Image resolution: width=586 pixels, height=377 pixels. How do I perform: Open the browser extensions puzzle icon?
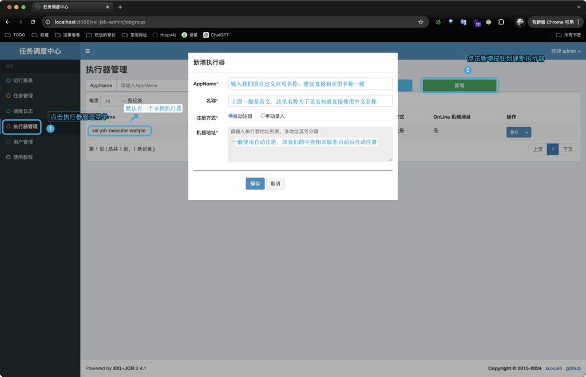pos(501,22)
